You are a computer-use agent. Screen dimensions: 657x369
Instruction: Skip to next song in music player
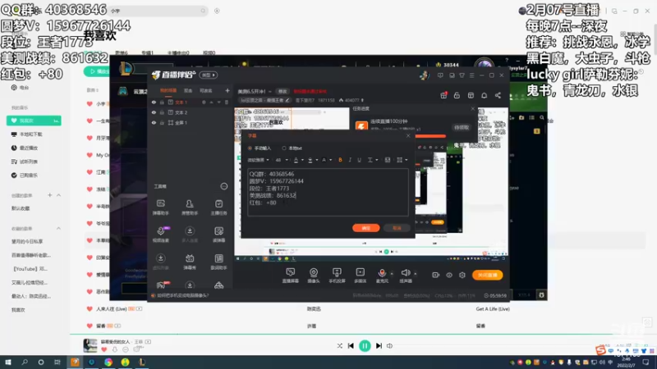[379, 345]
